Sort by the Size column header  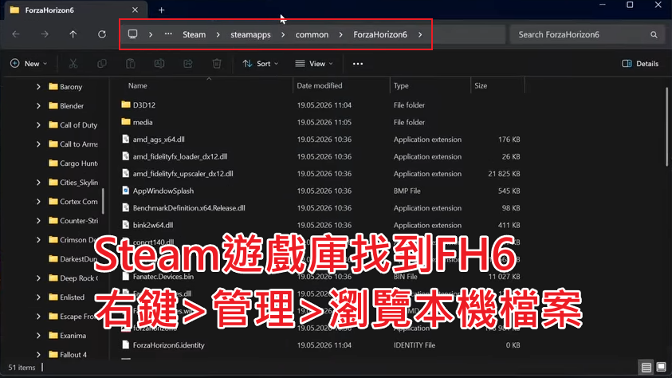481,85
